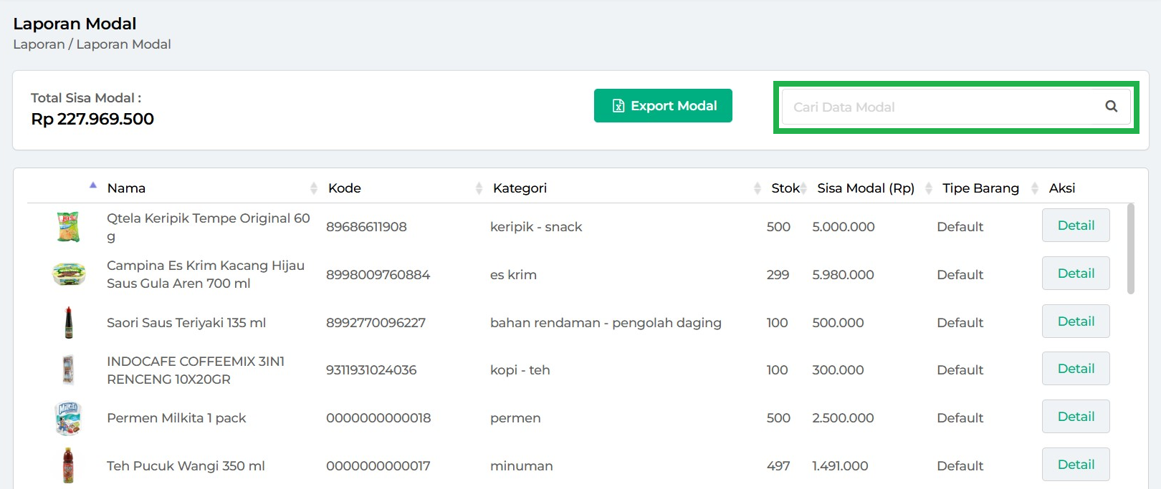Click the Qtela Keripik product thumbnail
Screen dimensions: 1161x489
click(68, 227)
